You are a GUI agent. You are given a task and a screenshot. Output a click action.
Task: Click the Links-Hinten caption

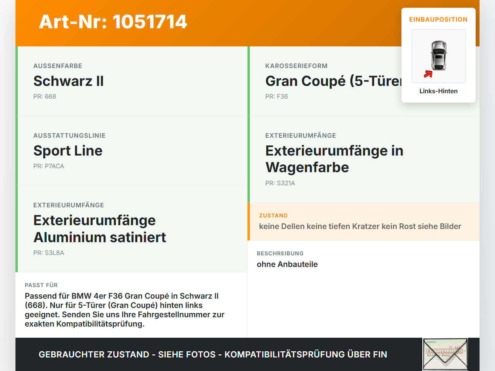point(439,91)
